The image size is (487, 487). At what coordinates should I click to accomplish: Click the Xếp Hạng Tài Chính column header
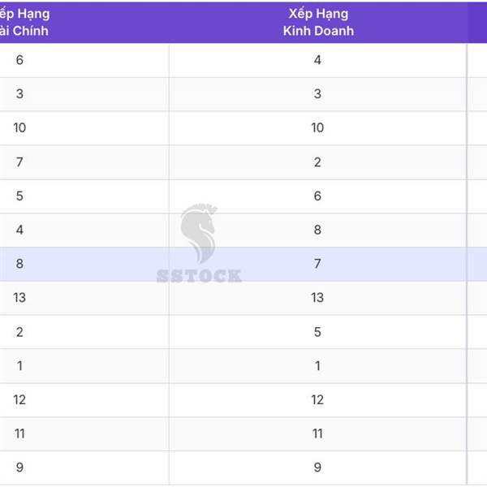point(24,23)
